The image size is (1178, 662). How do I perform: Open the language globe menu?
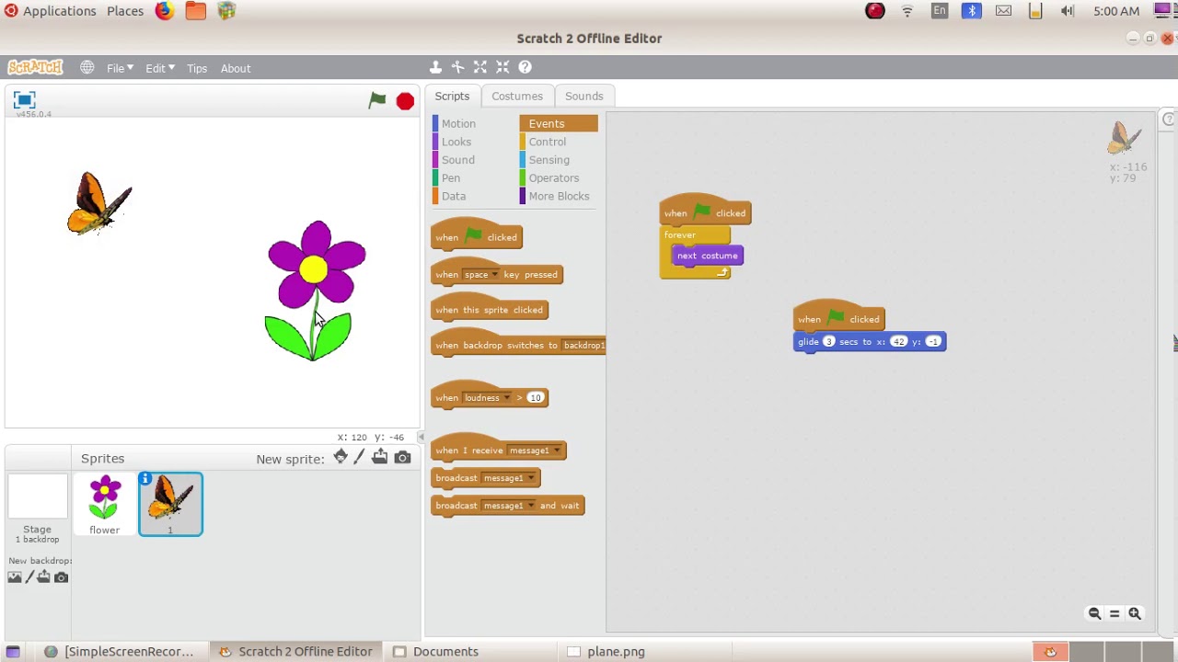click(x=87, y=68)
